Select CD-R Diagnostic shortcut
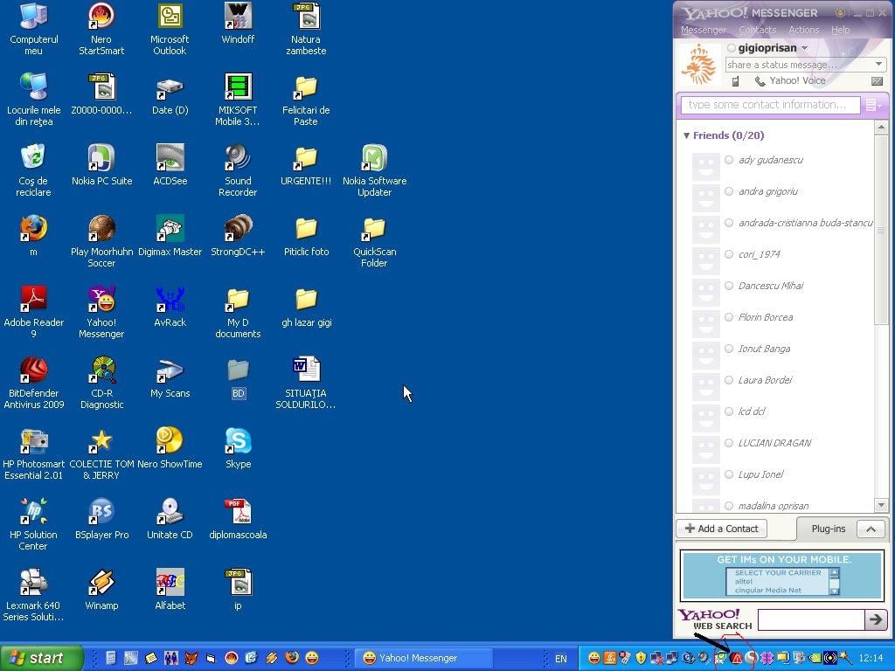895x671 pixels. (101, 383)
